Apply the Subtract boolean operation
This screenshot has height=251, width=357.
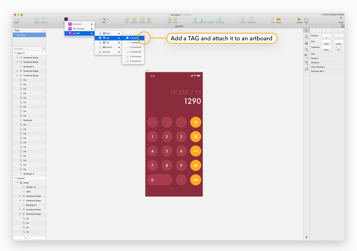pos(202,19)
